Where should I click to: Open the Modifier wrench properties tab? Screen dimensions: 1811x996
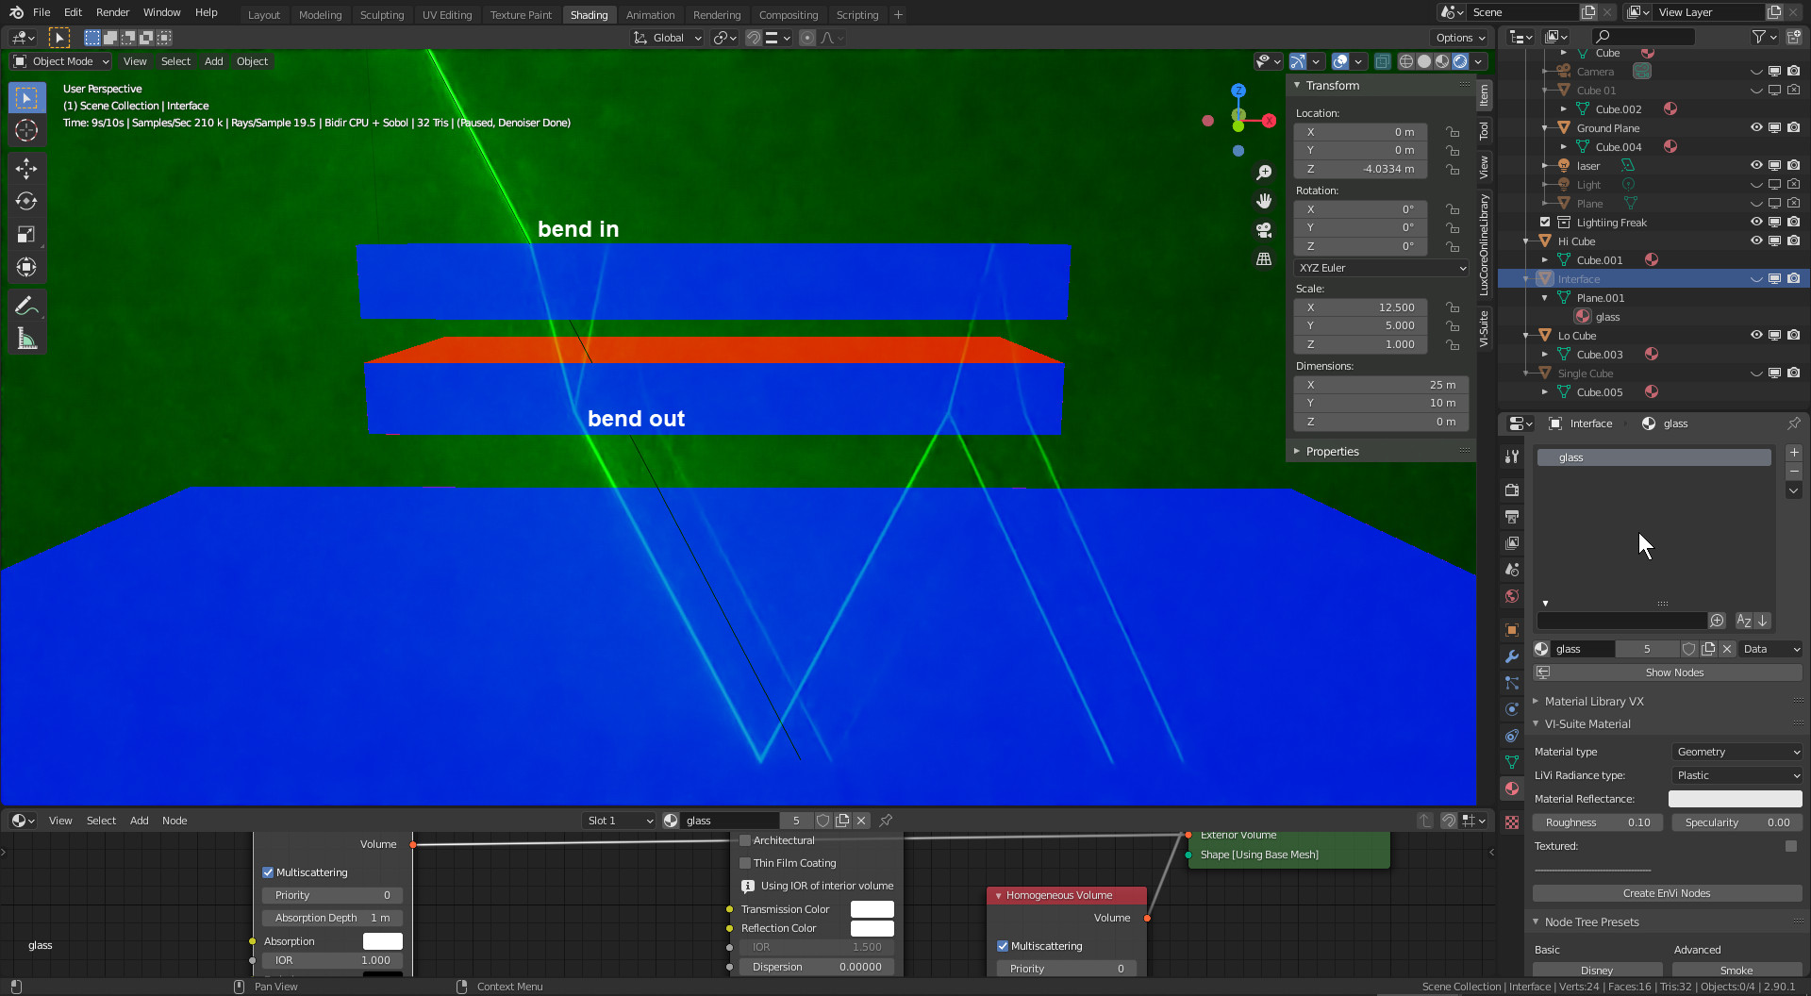point(1512,656)
